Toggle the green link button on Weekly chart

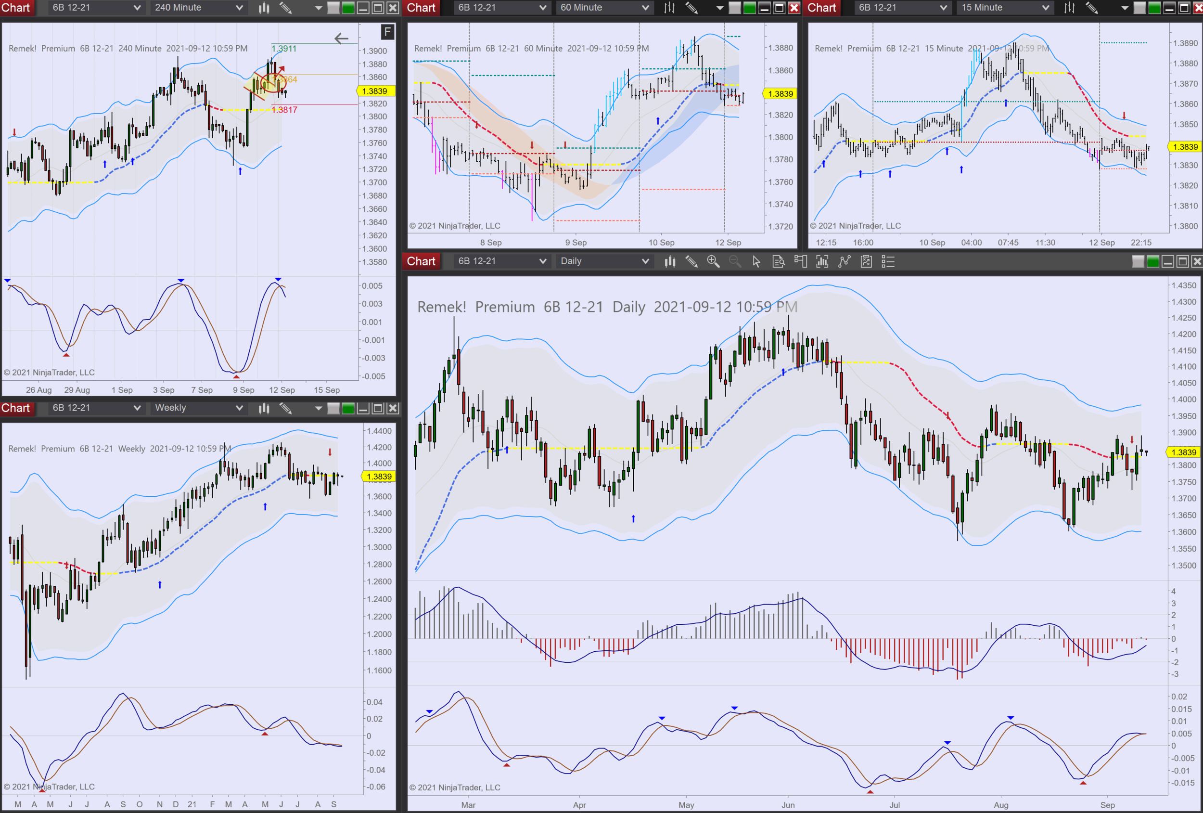point(348,409)
